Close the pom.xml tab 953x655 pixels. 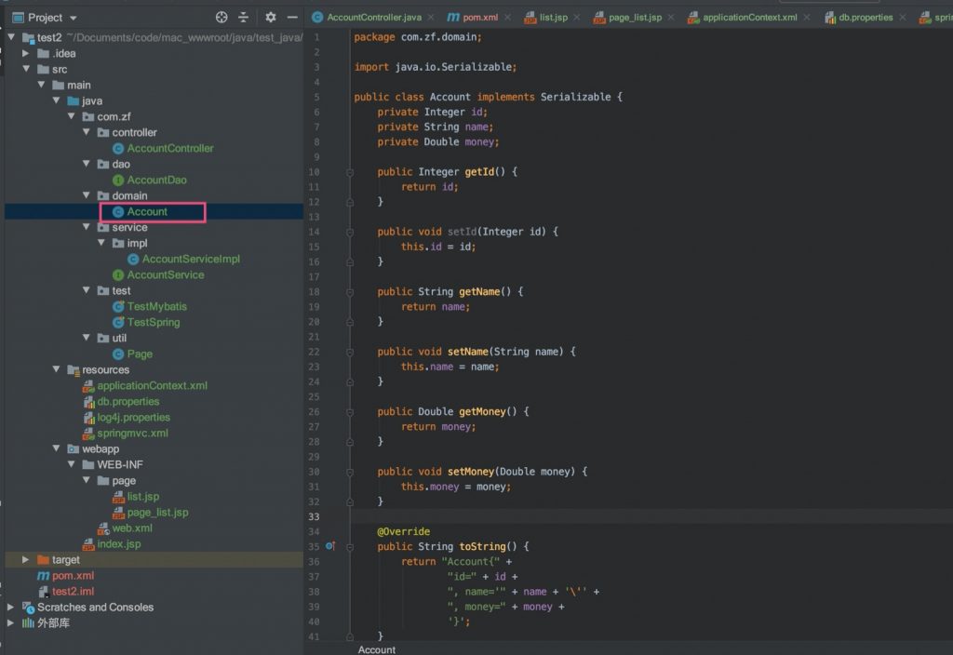click(x=507, y=18)
